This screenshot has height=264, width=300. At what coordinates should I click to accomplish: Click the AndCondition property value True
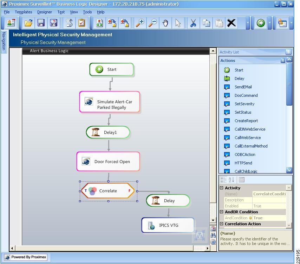coord(269,218)
